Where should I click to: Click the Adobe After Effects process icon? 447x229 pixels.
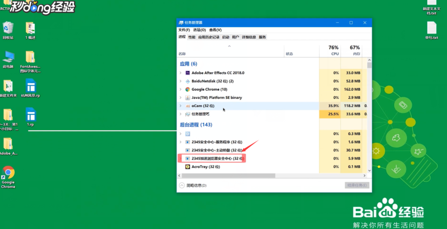(x=188, y=73)
